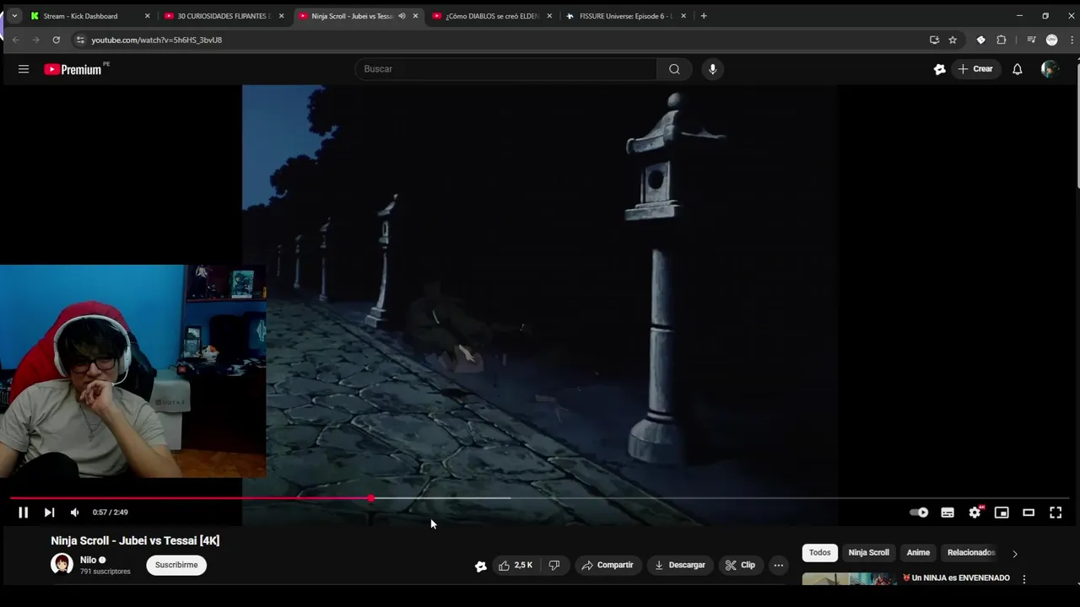Focus the Buscar search field
The image size is (1080, 607).
506,69
